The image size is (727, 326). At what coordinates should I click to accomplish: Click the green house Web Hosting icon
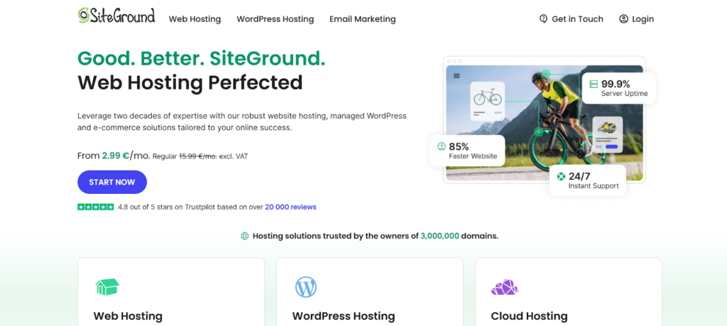pyautogui.click(x=107, y=287)
